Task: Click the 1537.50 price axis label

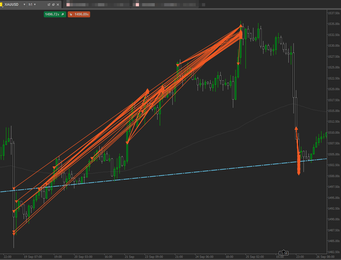Action: click(x=334, y=13)
